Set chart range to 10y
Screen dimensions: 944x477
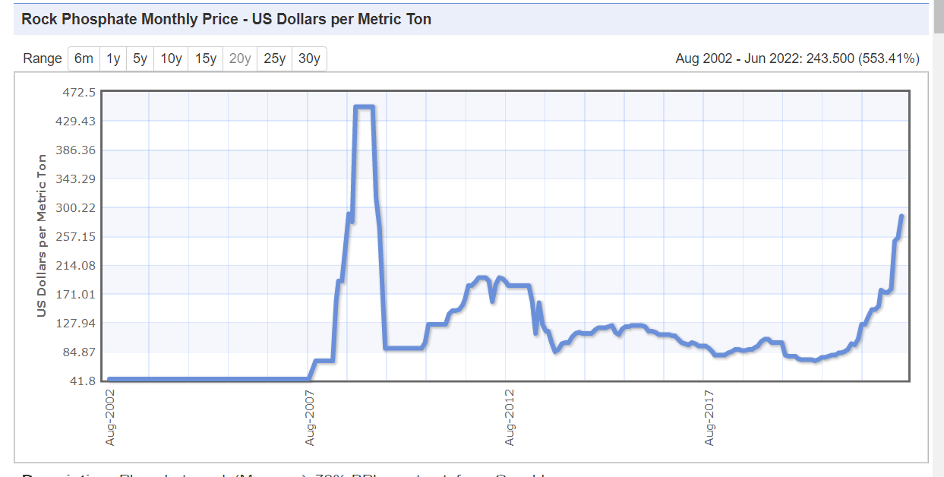pos(172,58)
